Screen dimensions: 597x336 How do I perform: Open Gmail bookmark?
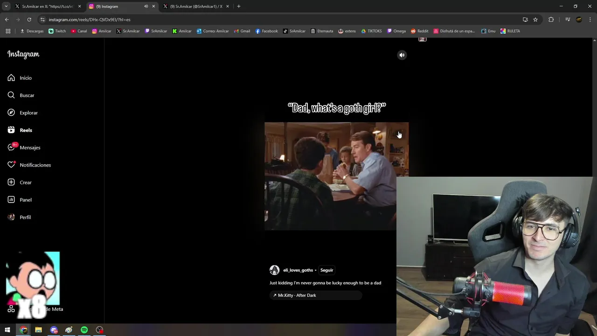pos(242,31)
